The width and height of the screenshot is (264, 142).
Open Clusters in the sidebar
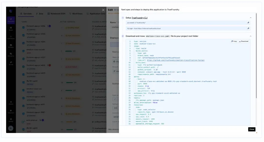pos(11,103)
